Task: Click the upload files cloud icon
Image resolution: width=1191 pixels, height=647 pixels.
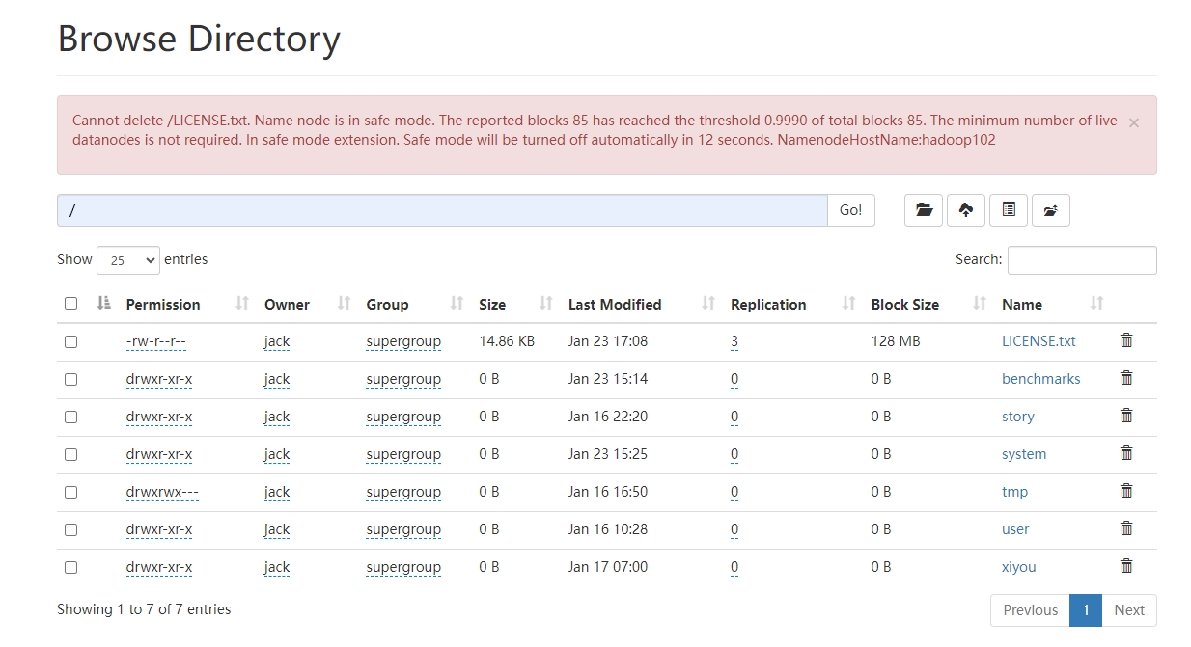Action: click(966, 210)
